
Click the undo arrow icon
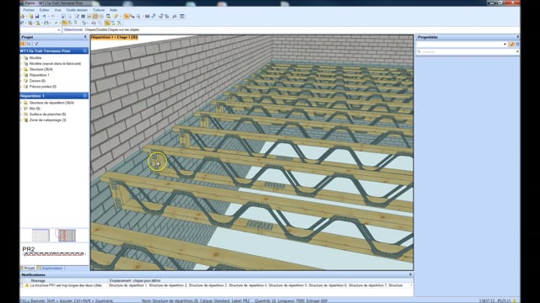click(x=44, y=16)
